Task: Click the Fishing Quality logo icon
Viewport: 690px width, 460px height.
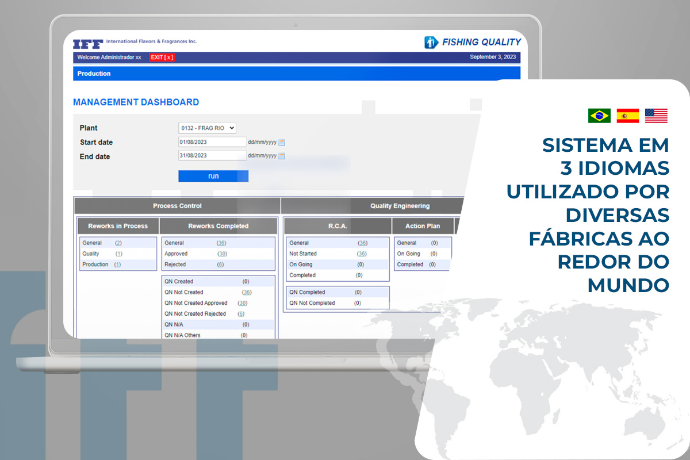Action: pos(431,42)
